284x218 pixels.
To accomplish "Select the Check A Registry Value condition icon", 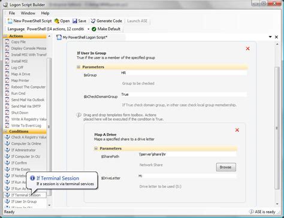I will (7, 137).
